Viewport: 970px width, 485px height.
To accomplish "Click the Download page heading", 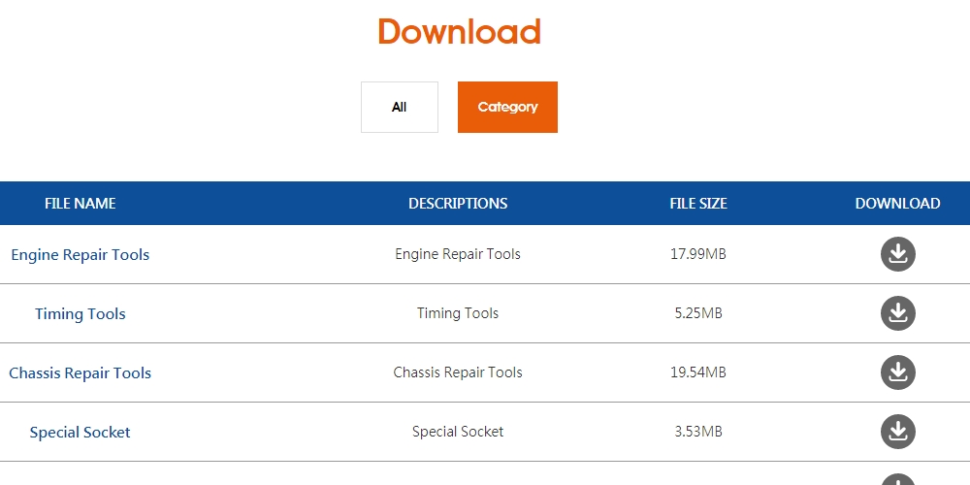I will coord(460,32).
